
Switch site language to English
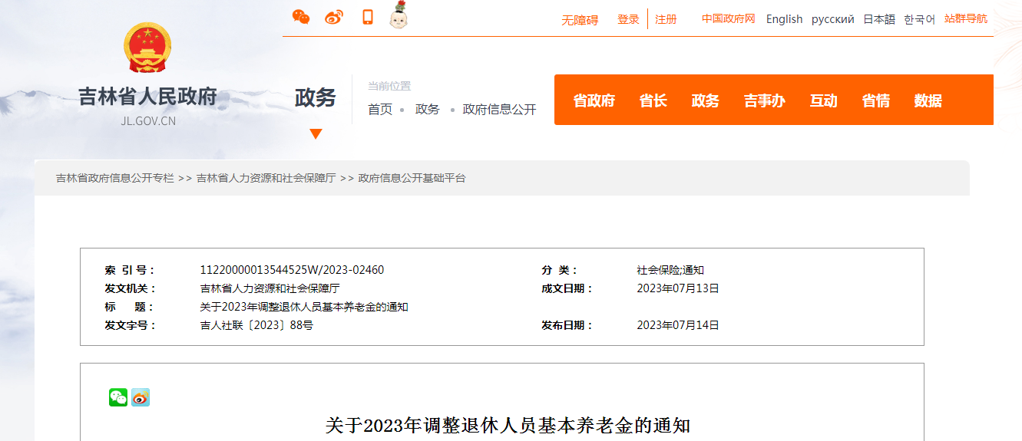(x=784, y=19)
